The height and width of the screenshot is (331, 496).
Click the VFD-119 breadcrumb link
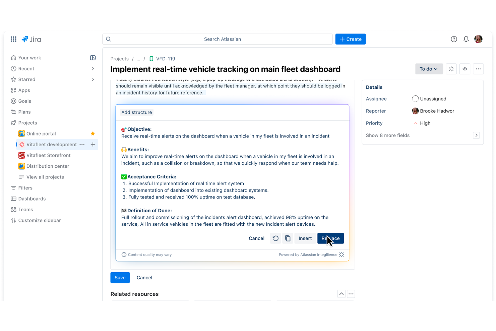166,59
